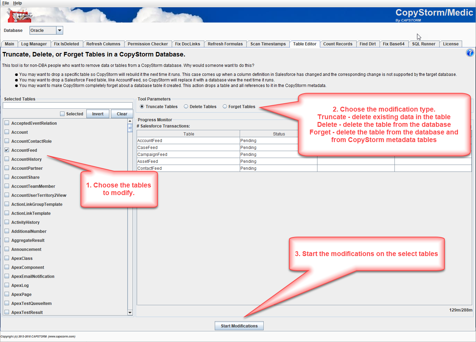Choose the Delete Tables radio option
The height and width of the screenshot is (342, 476).
(186, 106)
